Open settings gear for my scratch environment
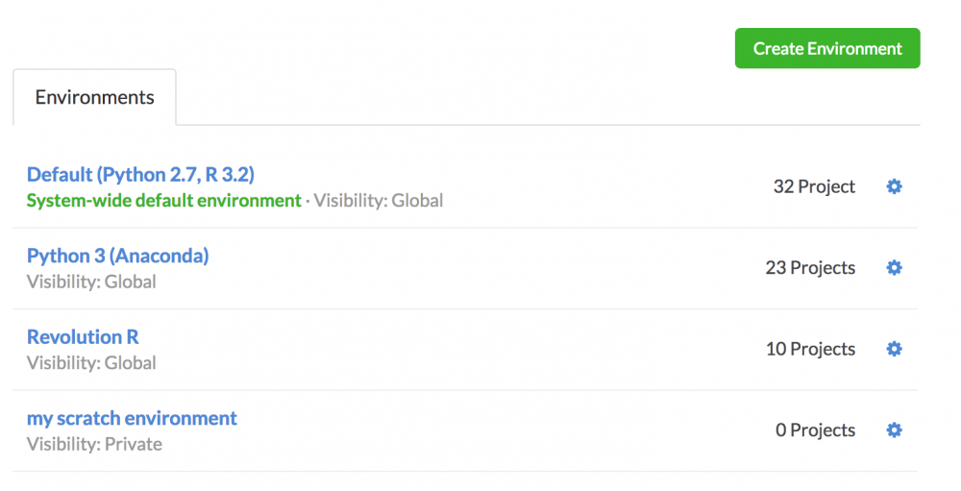 894,430
